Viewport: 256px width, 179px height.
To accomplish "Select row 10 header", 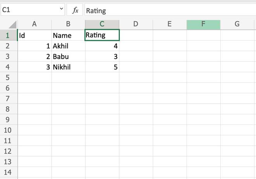I will pos(9,130).
